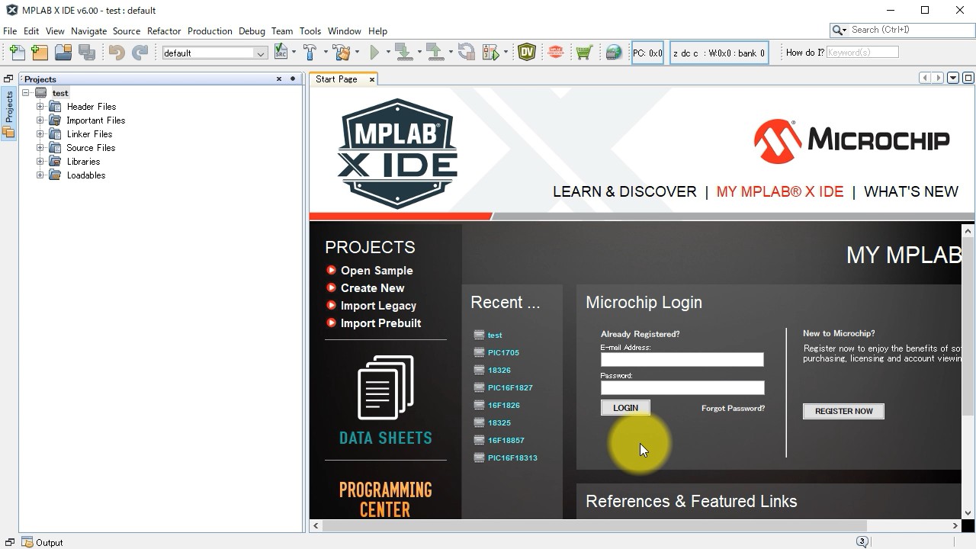Image resolution: width=976 pixels, height=549 pixels.
Task: Open recent project PIC16F1827
Action: coord(510,387)
